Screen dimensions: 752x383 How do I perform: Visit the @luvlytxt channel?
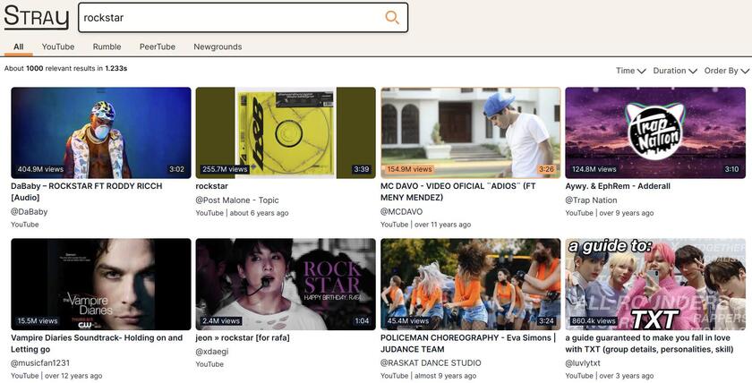pos(583,363)
